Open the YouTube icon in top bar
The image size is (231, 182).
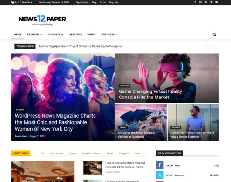pos(217,2)
